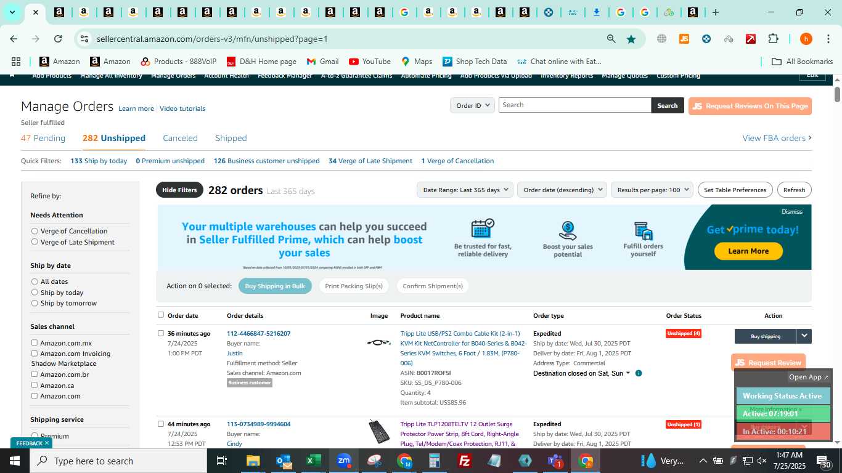Open Order date descending sort dropdown
842x473 pixels.
click(x=562, y=190)
